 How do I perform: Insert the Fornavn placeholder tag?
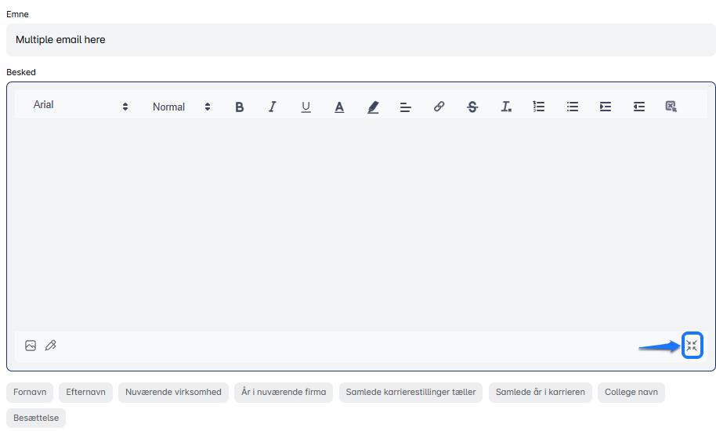click(30, 392)
